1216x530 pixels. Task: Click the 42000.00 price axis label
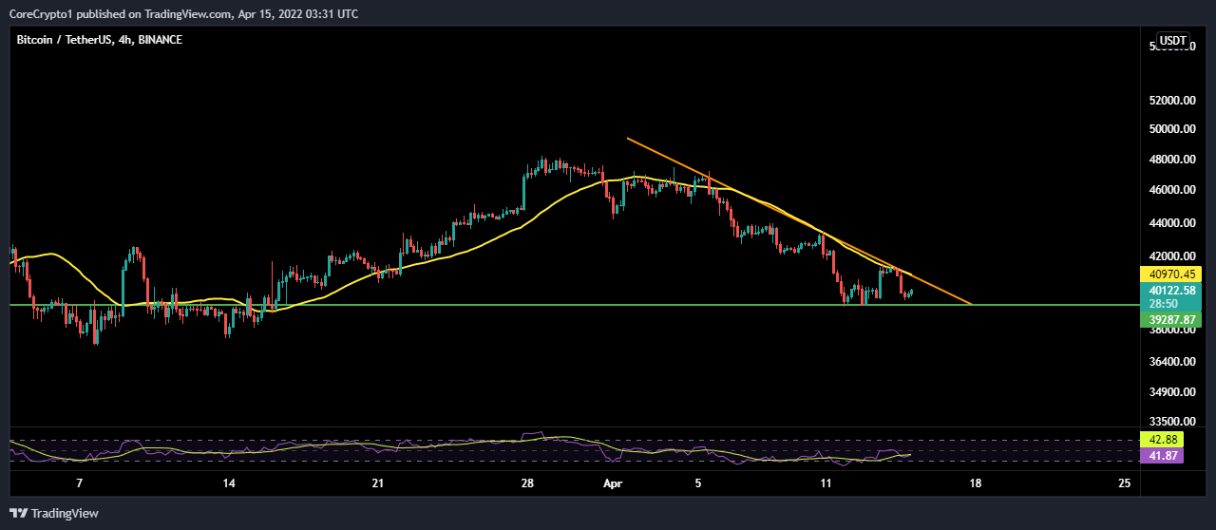click(1171, 256)
